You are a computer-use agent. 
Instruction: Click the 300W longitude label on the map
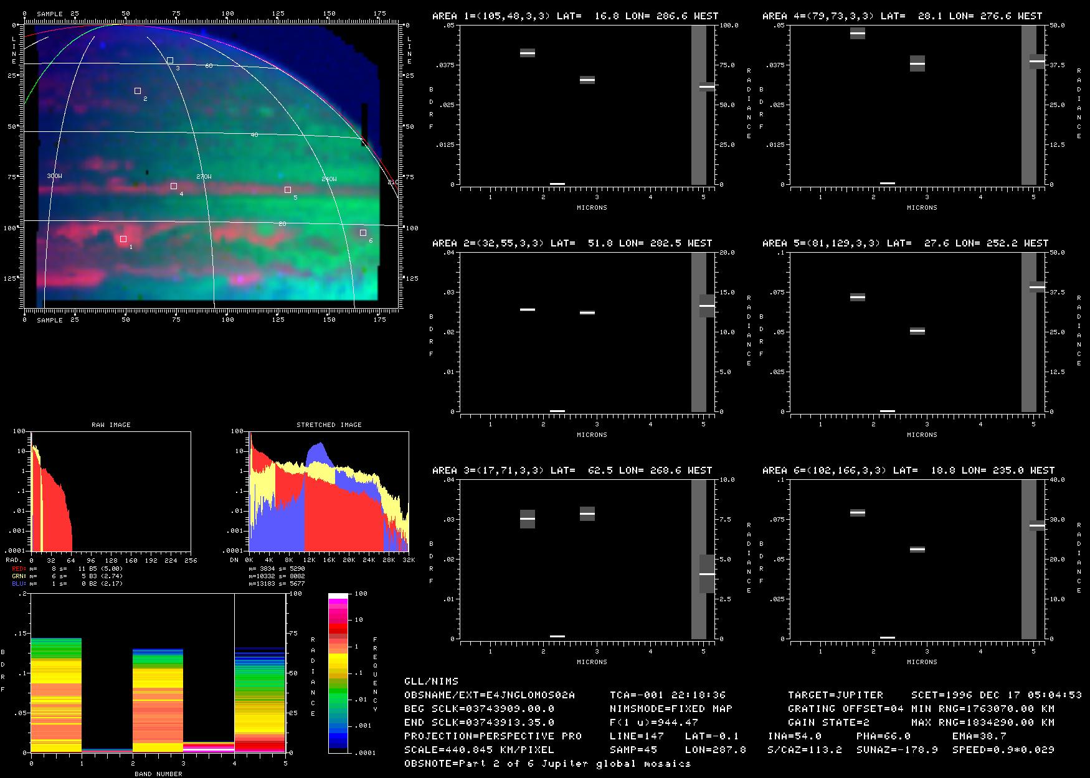[55, 177]
